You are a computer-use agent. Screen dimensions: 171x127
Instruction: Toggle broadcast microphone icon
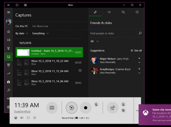tap(123, 104)
